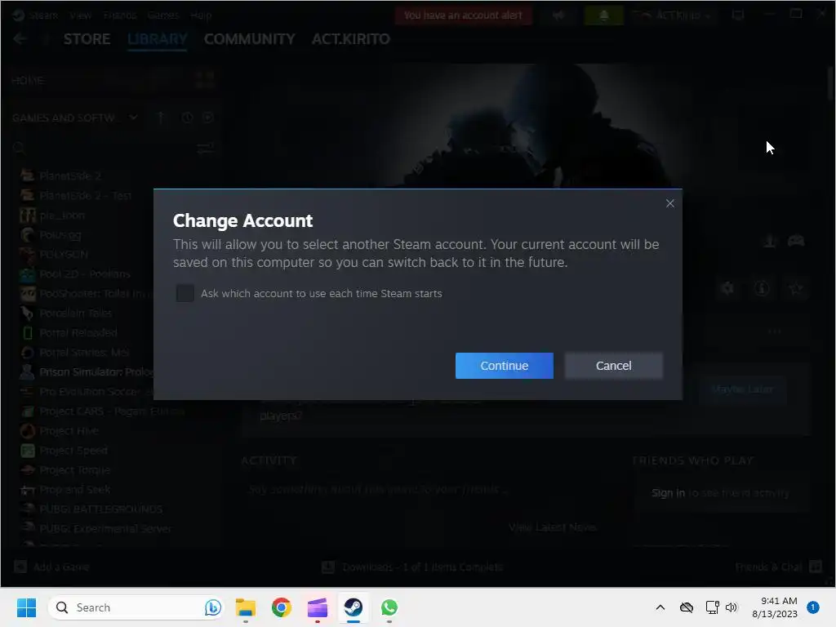The height and width of the screenshot is (627, 836).
Task: Select Portal Stories: Mel in list
Action: tap(84, 353)
